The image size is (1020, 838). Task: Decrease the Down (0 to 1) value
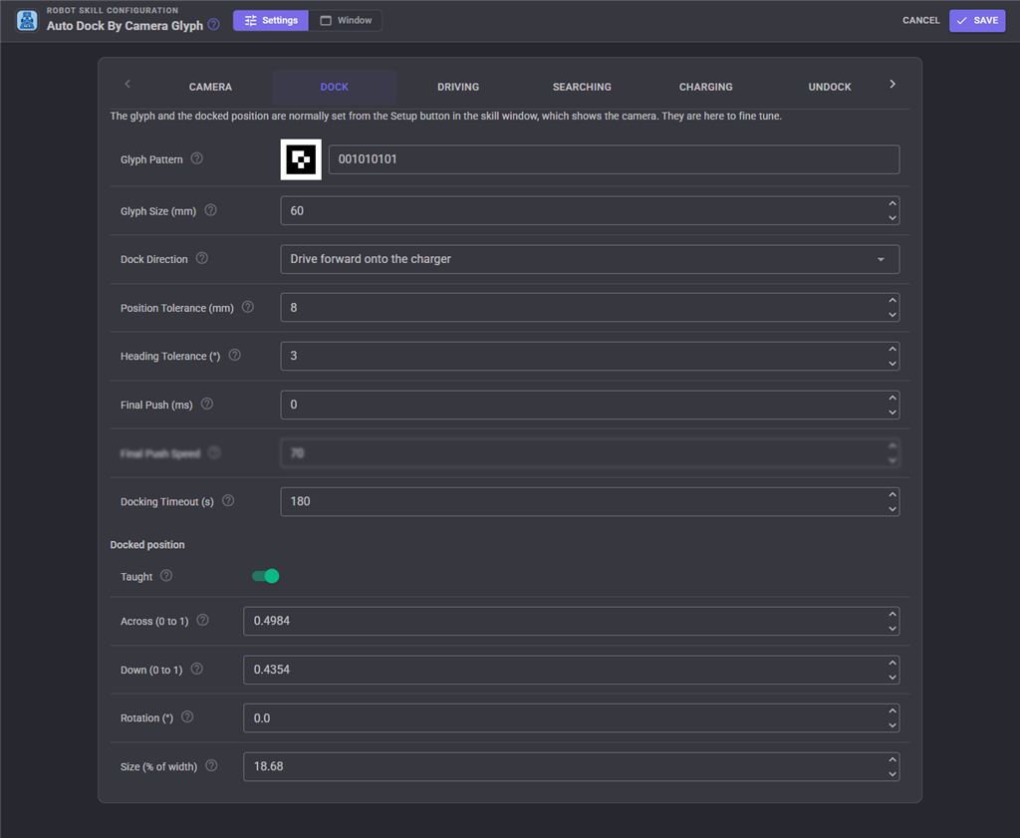coord(892,678)
